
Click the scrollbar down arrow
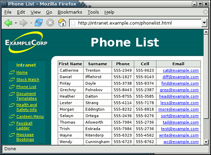pos(206,142)
